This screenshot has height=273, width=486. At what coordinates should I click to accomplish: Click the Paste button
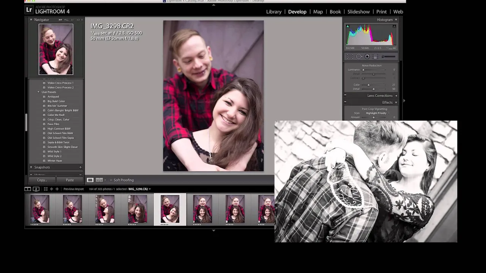[70, 180]
